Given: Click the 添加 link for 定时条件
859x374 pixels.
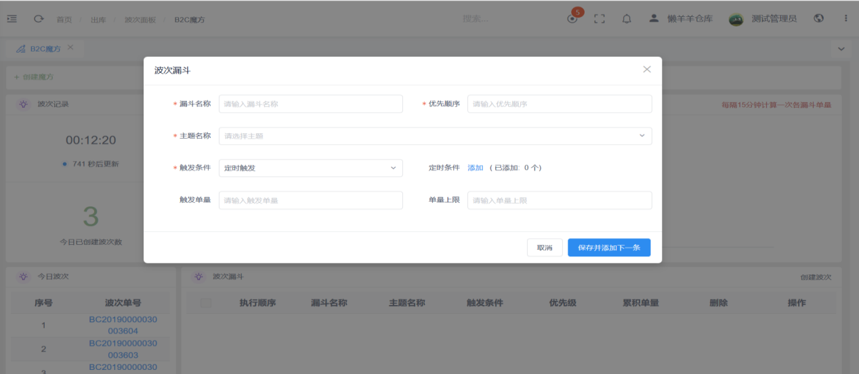Looking at the screenshot, I should click(x=476, y=168).
